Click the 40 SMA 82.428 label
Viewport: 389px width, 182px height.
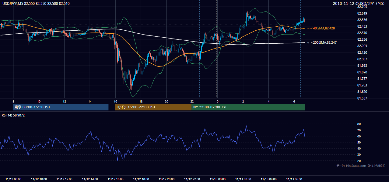[321, 28]
